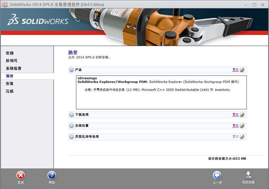Screen dimensions: 269x189
Task: Click 此为 2014 SP5.0 的新安装 text
Action: pyautogui.click(x=89, y=58)
